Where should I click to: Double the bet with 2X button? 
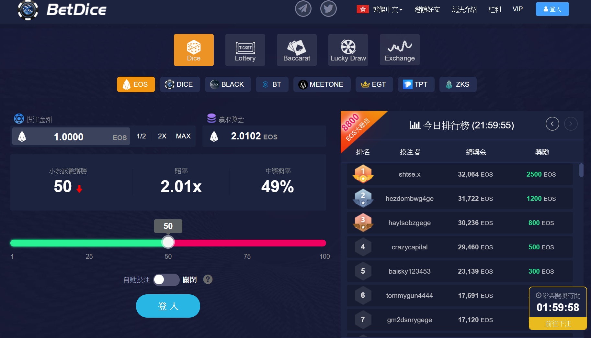(x=162, y=136)
